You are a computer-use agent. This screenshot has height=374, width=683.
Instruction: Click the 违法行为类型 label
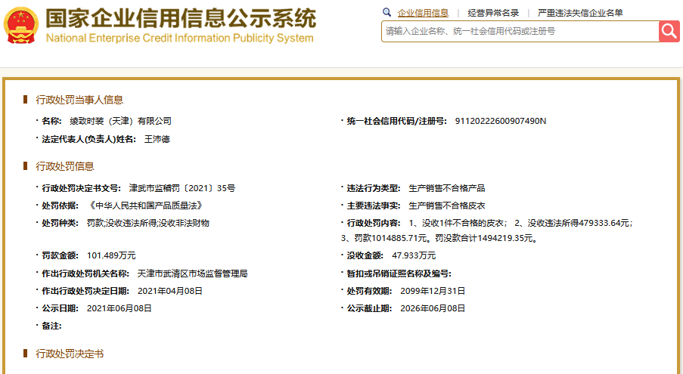tap(374, 188)
